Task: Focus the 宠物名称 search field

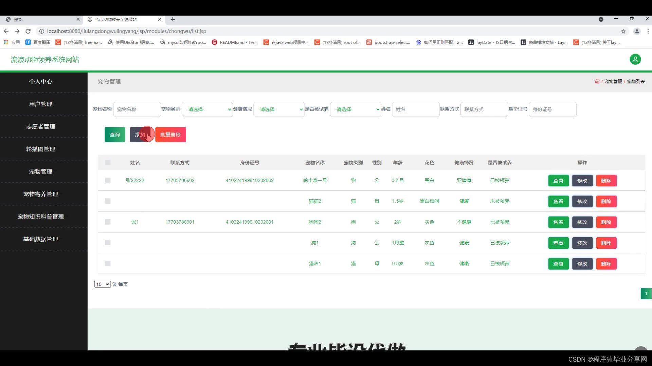Action: pos(137,109)
